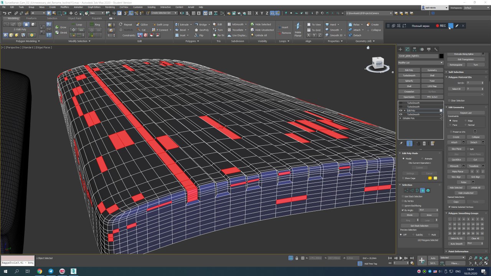Click orange Show Cage color swatch

point(430,178)
